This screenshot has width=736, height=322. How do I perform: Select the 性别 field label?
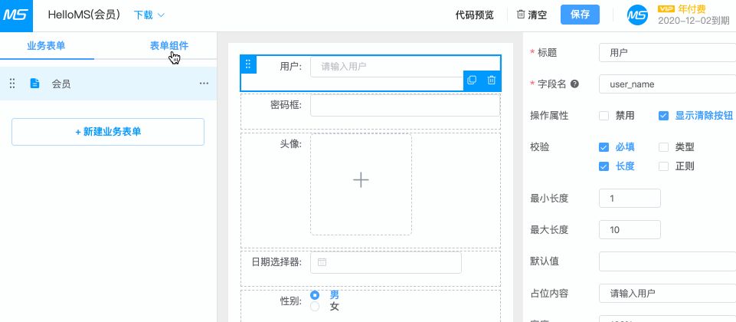click(x=291, y=301)
